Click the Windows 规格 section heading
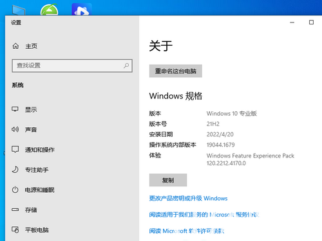This screenshot has height=241, width=322. 176,96
